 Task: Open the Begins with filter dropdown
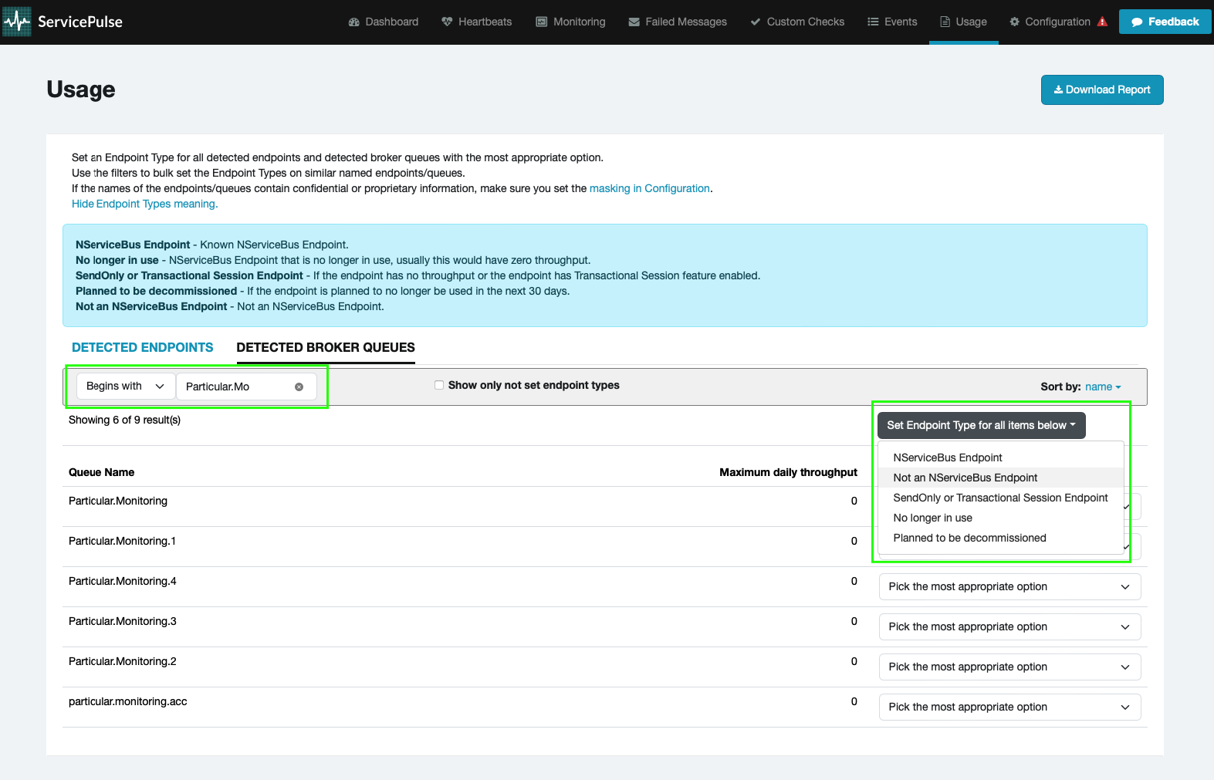[x=125, y=386]
